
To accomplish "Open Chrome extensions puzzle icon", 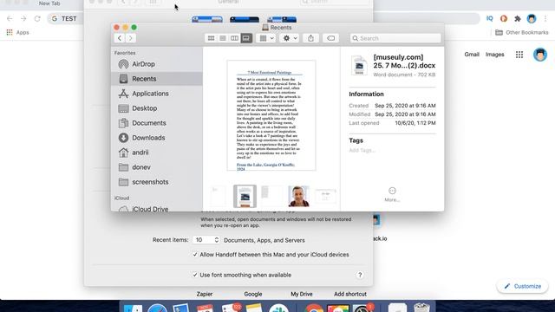I will click(518, 19).
